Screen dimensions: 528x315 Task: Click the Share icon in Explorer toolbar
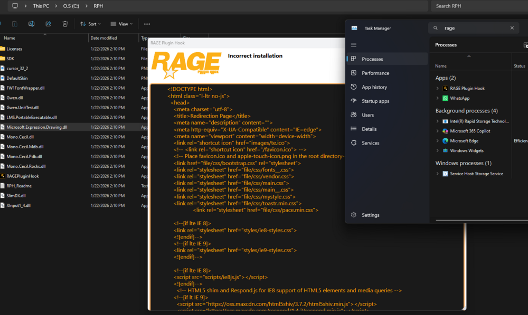[48, 24]
